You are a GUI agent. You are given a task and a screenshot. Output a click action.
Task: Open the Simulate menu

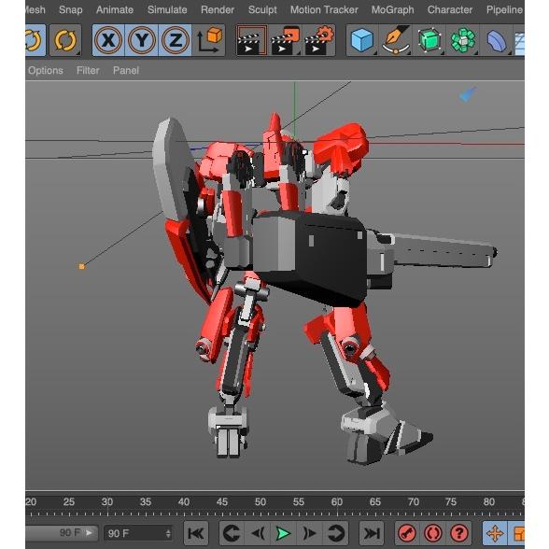(x=167, y=9)
